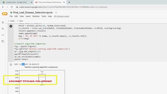Viewport: 167px width, 94px height.
Task: Add a new Text cell
Action: click(x=20, y=21)
